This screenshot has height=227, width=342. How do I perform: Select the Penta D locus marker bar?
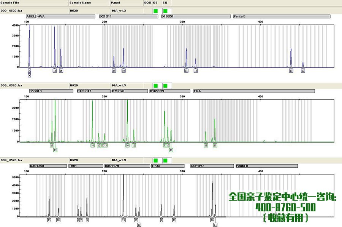coord(266,166)
